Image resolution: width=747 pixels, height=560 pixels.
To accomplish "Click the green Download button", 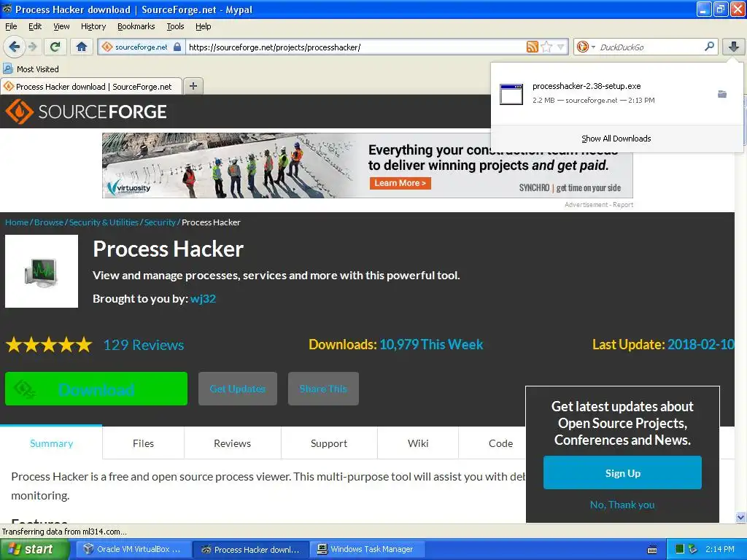I will click(x=96, y=389).
